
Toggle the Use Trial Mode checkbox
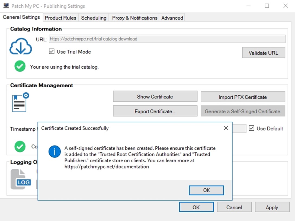[52, 51]
